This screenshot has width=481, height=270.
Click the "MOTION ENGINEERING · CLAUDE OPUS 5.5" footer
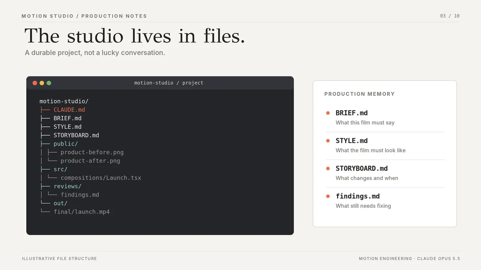pyautogui.click(x=409, y=259)
